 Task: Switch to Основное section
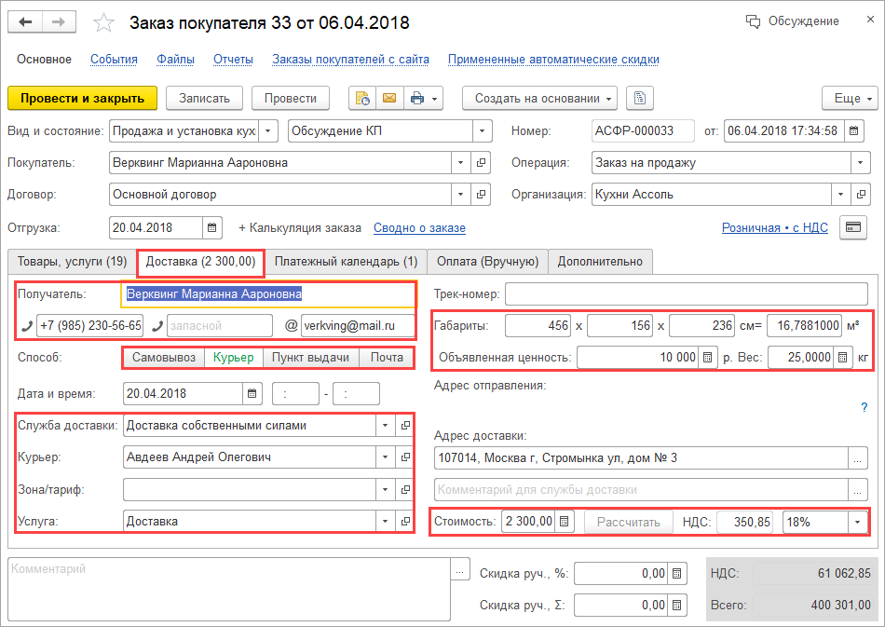click(44, 60)
